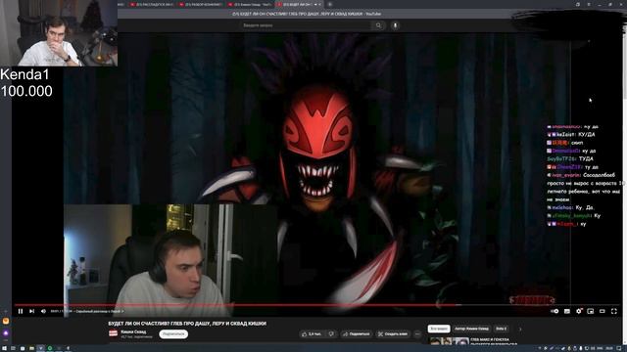Enter fullscreen mode in the player
The height and width of the screenshot is (352, 627).
click(614, 311)
